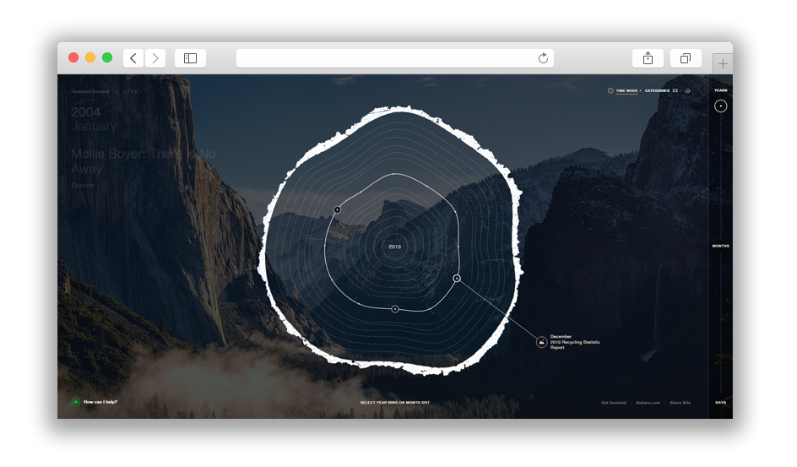Viewport: 797px width, 467px height.
Task: Select the bottom month dot on ring
Action: [395, 309]
